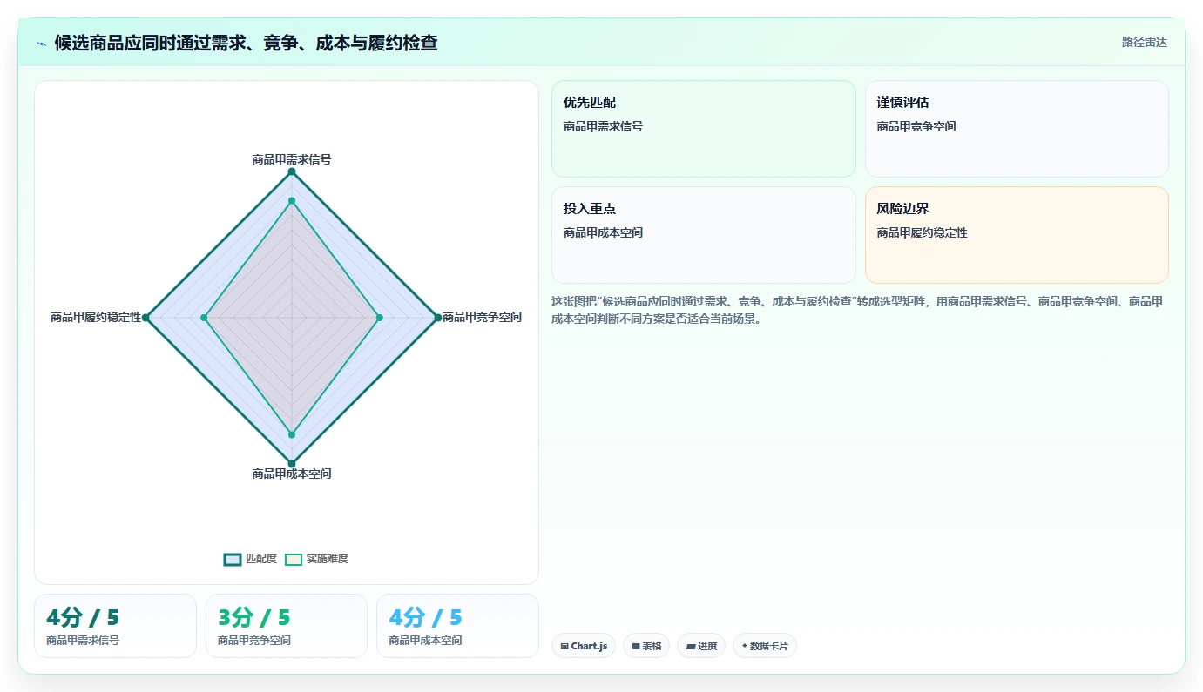This screenshot has height=692, width=1203.
Task: Open the 优先匹配 card
Action: [x=704, y=129]
